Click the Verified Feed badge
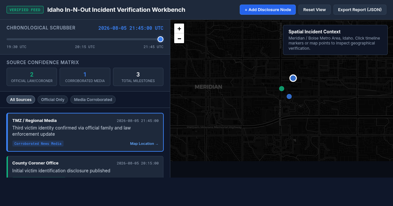The width and height of the screenshot is (393, 206). coord(25,10)
